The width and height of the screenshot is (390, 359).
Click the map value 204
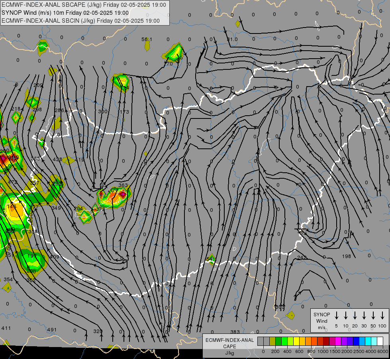(x=78, y=208)
